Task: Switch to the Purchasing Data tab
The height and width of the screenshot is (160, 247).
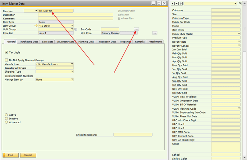Action: tap(29, 42)
